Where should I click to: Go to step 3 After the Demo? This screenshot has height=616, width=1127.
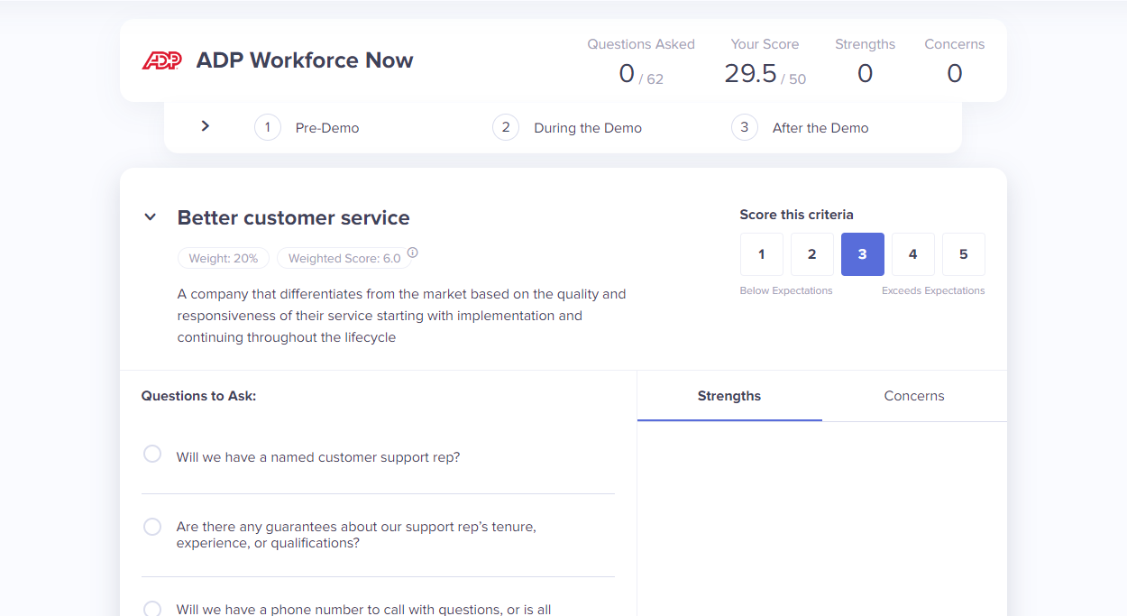(800, 127)
